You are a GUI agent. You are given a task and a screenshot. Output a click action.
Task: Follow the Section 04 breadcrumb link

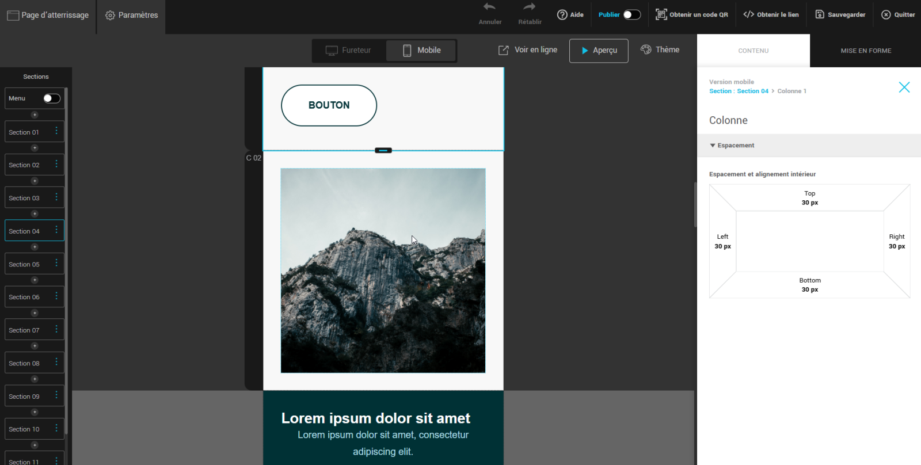pyautogui.click(x=752, y=92)
